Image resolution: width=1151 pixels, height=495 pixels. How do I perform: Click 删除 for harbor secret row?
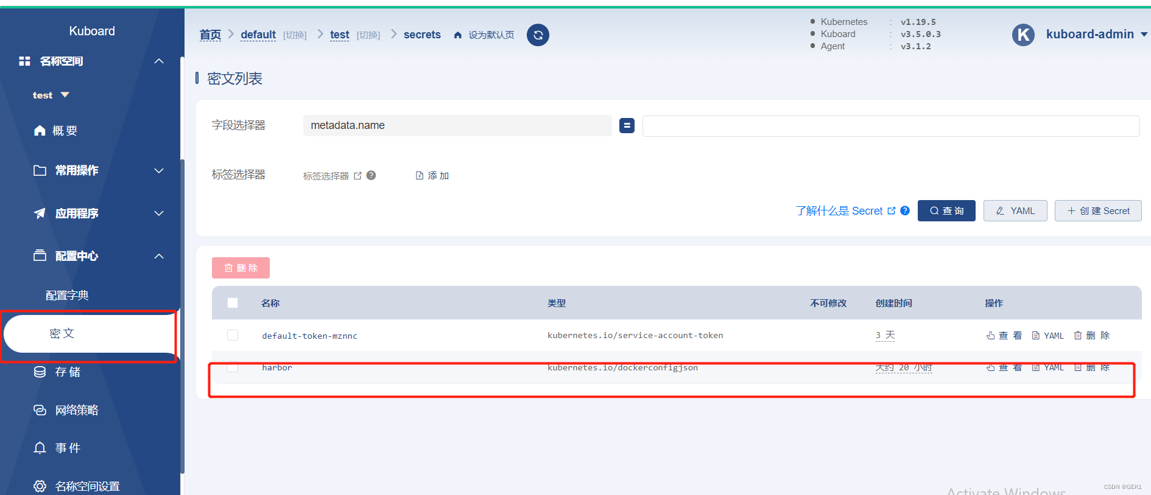[1091, 367]
